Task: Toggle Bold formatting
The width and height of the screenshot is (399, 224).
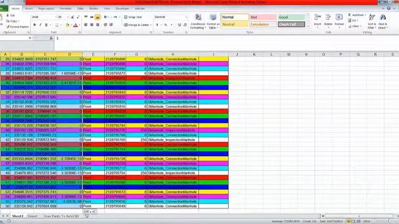Action: point(34,25)
